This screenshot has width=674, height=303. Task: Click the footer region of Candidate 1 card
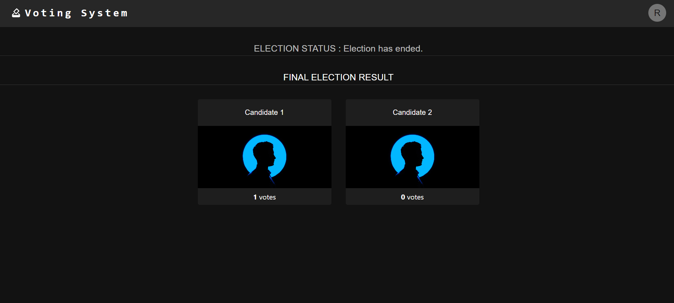(x=264, y=197)
